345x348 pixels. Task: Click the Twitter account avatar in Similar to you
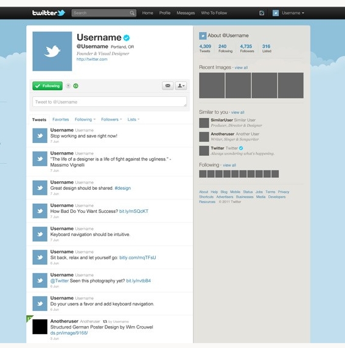[x=204, y=151]
